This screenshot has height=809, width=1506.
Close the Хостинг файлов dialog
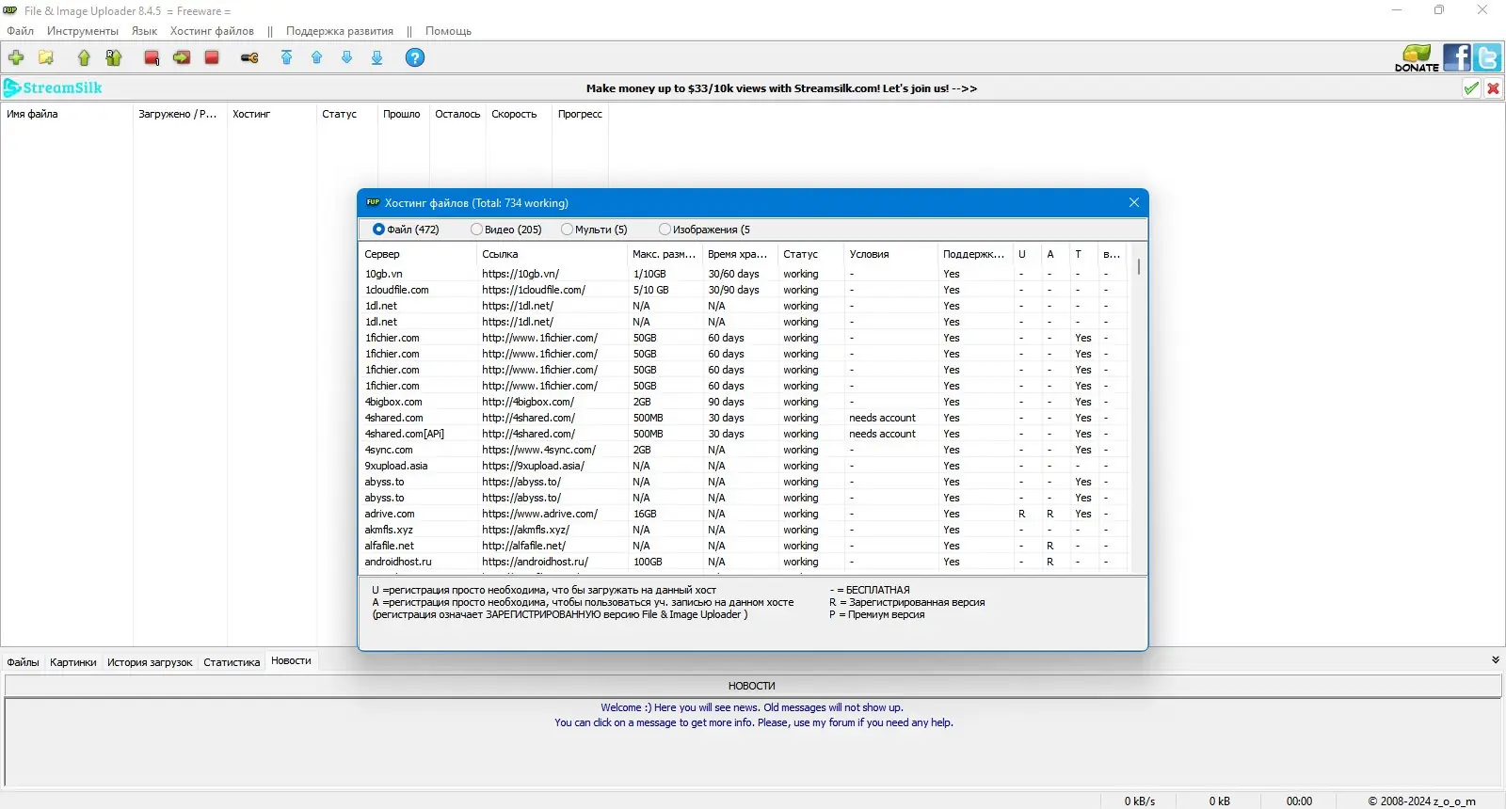pyautogui.click(x=1134, y=202)
